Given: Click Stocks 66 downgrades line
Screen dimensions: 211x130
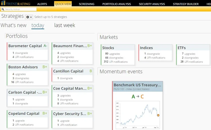Looking at the screenshot, I should click(114, 58).
